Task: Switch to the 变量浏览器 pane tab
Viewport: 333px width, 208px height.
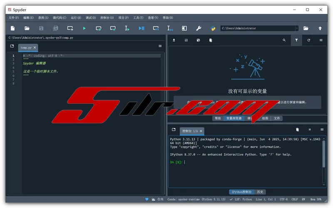Action: pyautogui.click(x=234, y=118)
